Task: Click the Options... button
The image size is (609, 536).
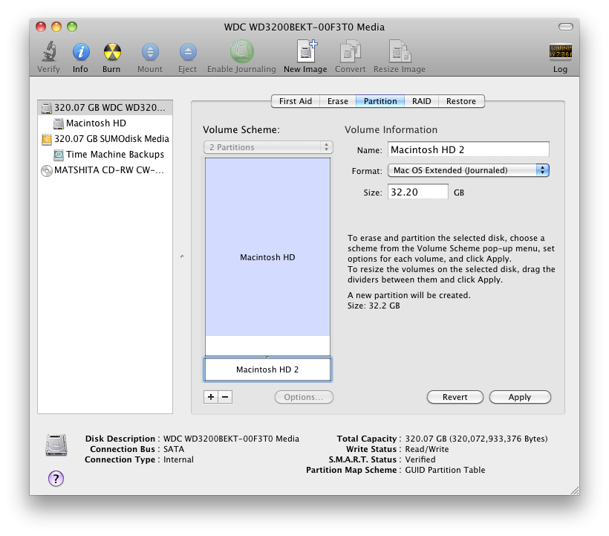Action: tap(304, 397)
